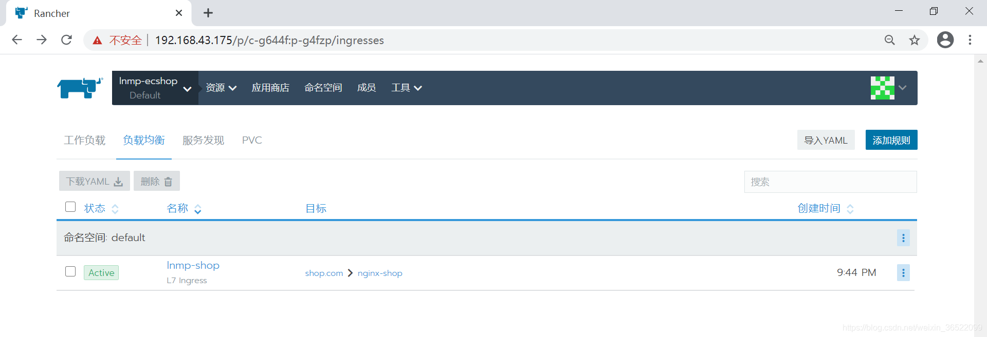Viewport: 987px width, 337px height.
Task: Click the 目标 column header
Action: pyautogui.click(x=316, y=208)
